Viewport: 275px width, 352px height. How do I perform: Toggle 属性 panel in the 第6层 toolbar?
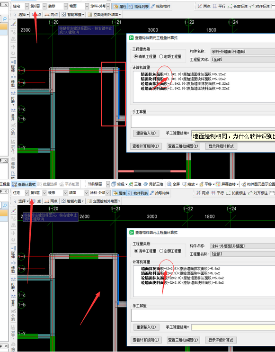click(120, 7)
